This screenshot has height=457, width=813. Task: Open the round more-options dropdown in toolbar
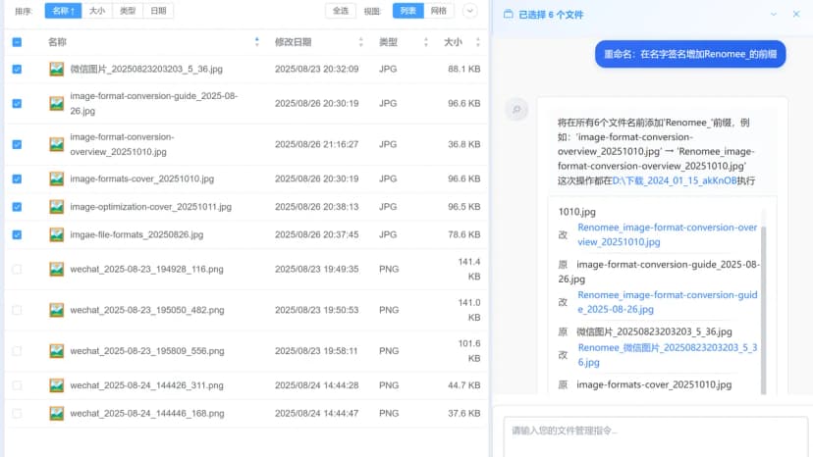point(469,11)
